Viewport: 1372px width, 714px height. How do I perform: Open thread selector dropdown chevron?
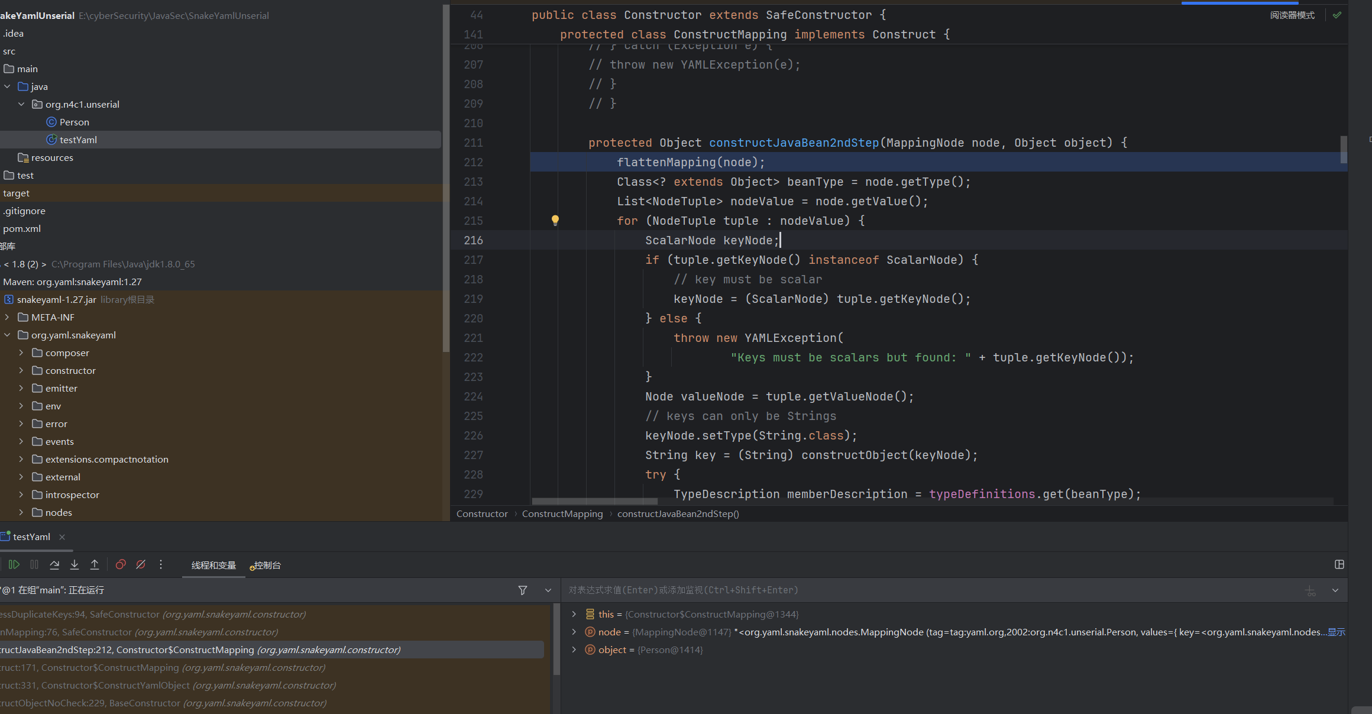tap(548, 590)
